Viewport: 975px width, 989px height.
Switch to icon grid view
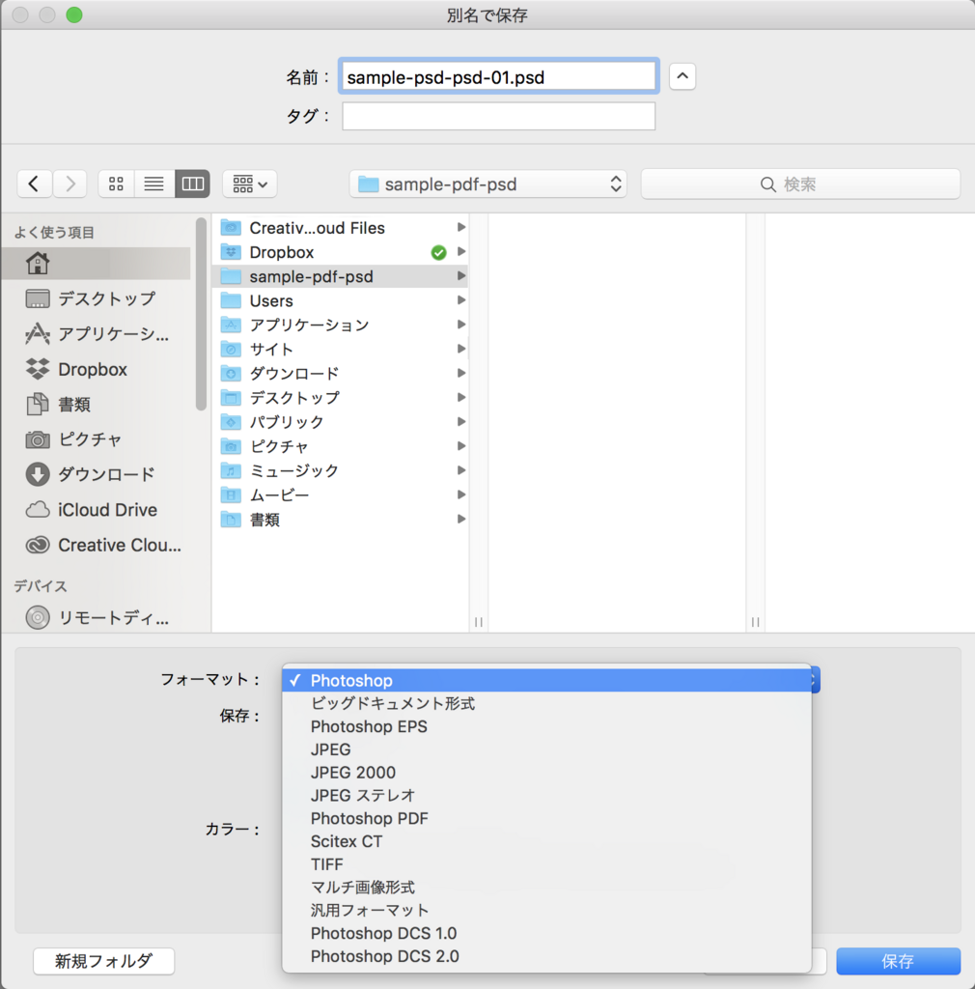[x=117, y=184]
